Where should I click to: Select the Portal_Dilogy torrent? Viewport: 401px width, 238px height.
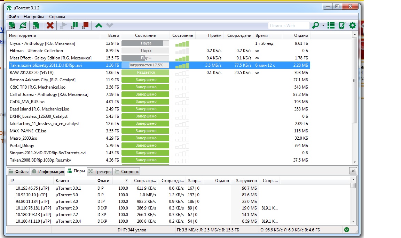point(159,145)
